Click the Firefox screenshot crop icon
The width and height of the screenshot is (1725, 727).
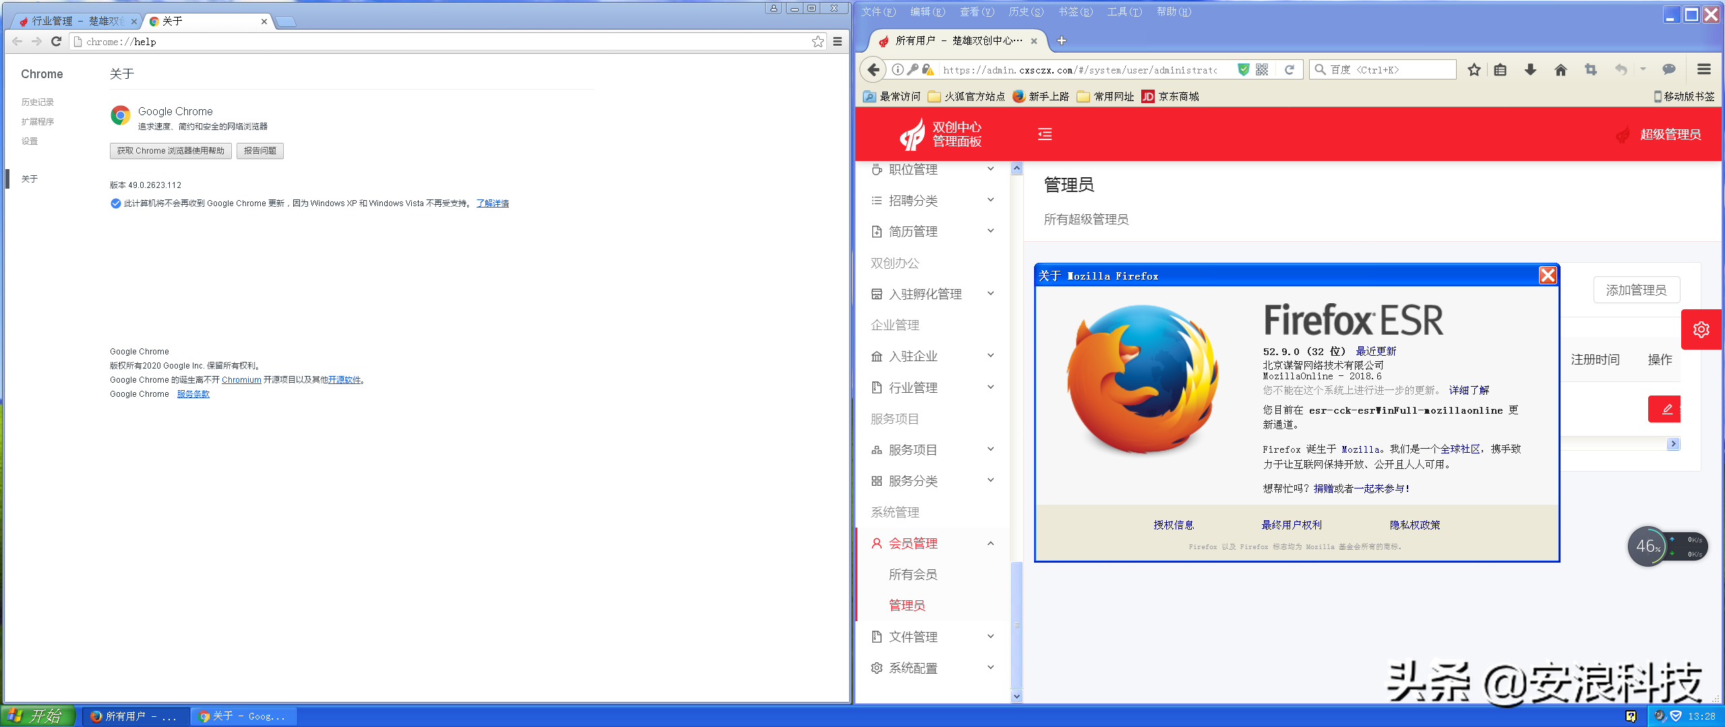pyautogui.click(x=1591, y=69)
